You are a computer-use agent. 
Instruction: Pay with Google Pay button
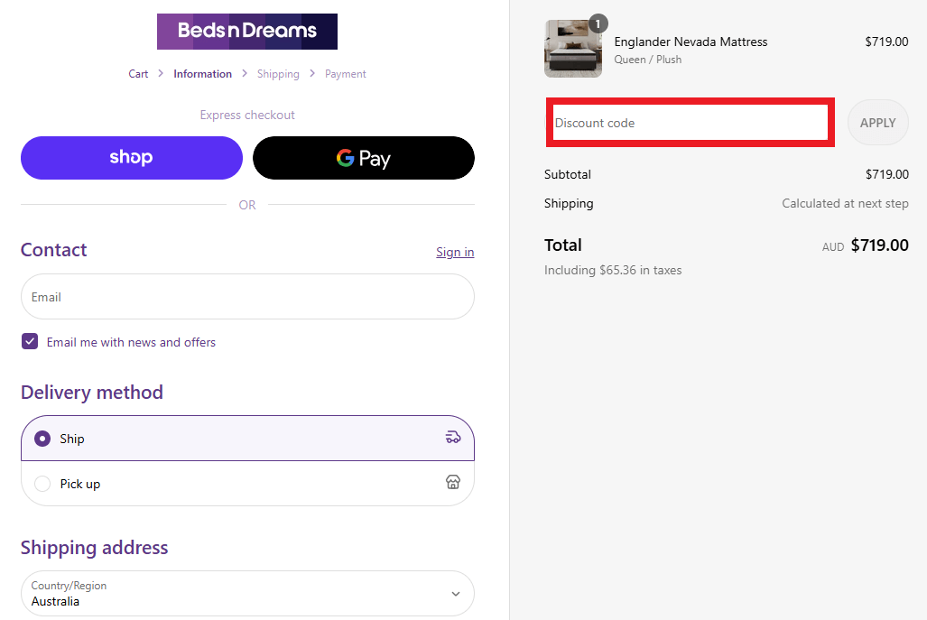[x=364, y=158]
